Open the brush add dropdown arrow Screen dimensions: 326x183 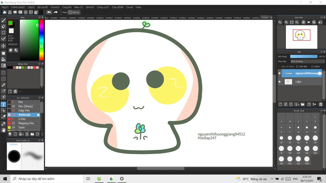point(23,134)
